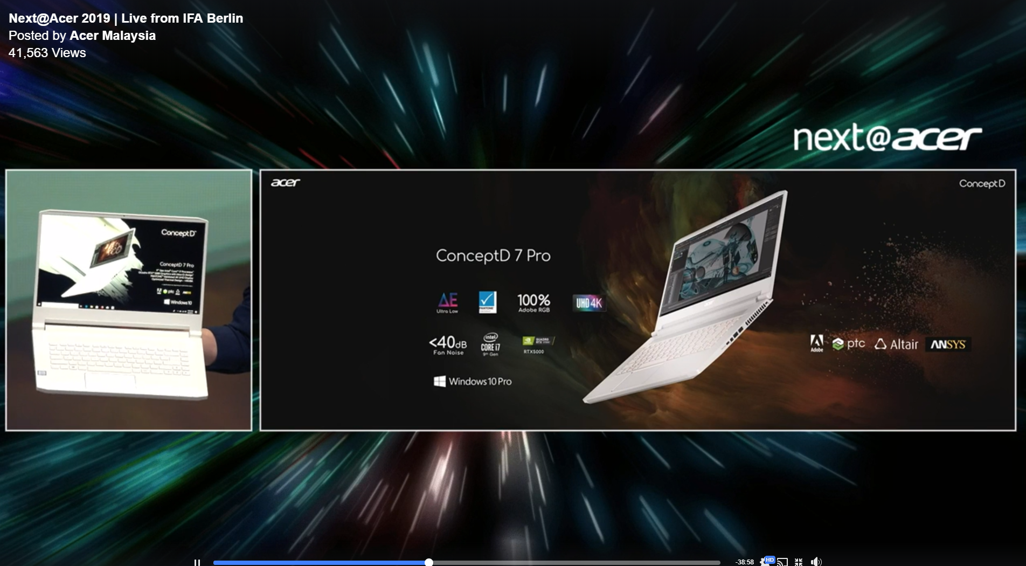Exit fullscreen mode
The width and height of the screenshot is (1026, 566).
799,562
